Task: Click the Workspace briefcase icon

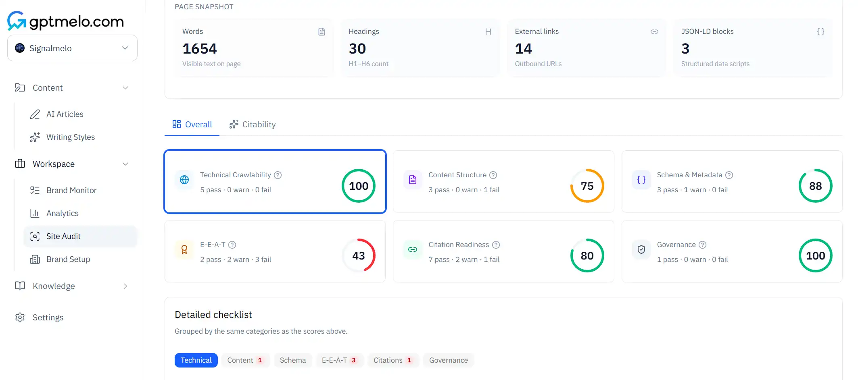Action: (20, 164)
